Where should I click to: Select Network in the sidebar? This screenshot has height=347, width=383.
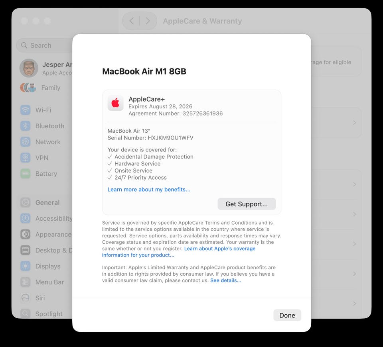pos(48,142)
